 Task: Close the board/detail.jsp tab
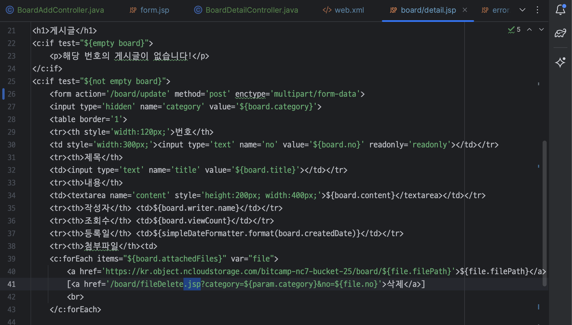465,10
